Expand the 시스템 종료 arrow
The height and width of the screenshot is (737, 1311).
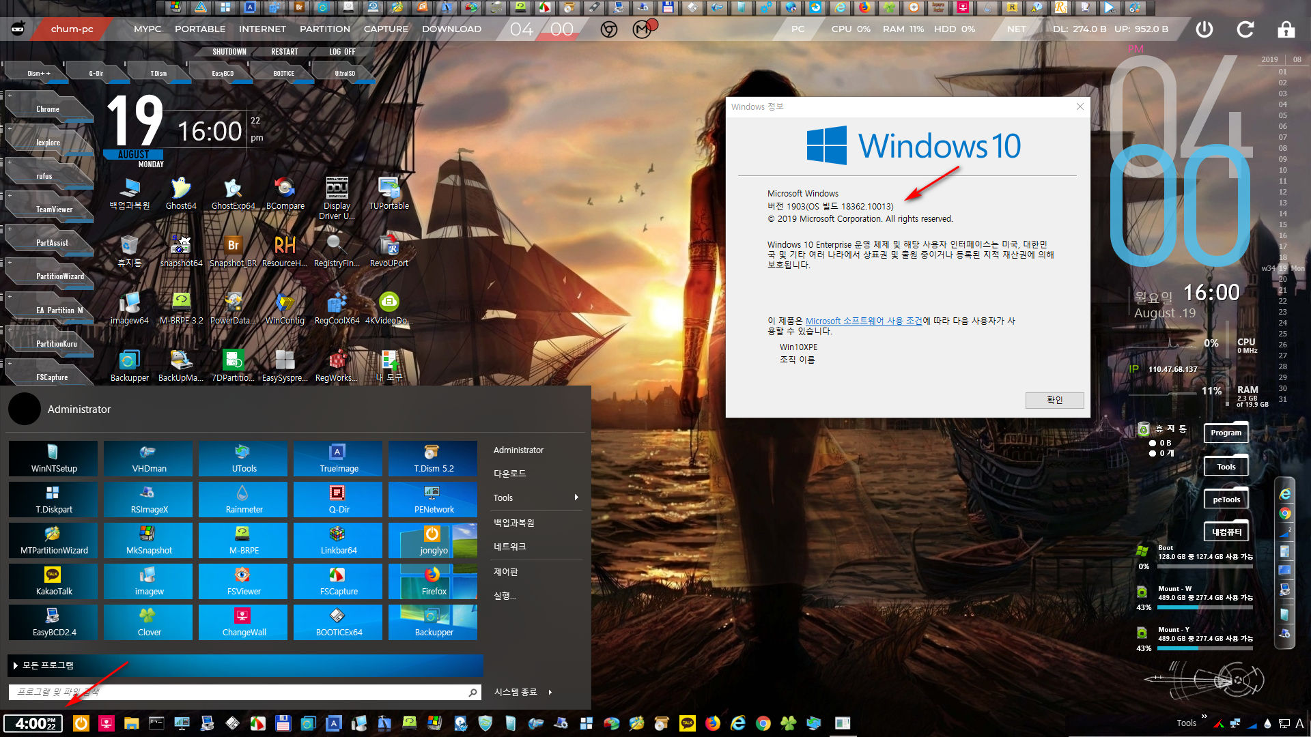550,692
